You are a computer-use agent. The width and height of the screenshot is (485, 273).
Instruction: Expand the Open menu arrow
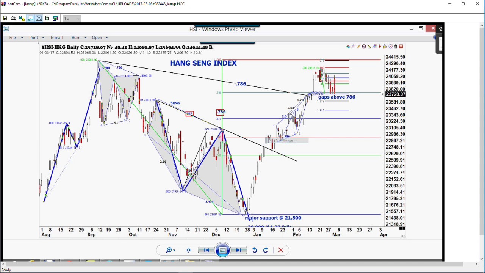(106, 38)
